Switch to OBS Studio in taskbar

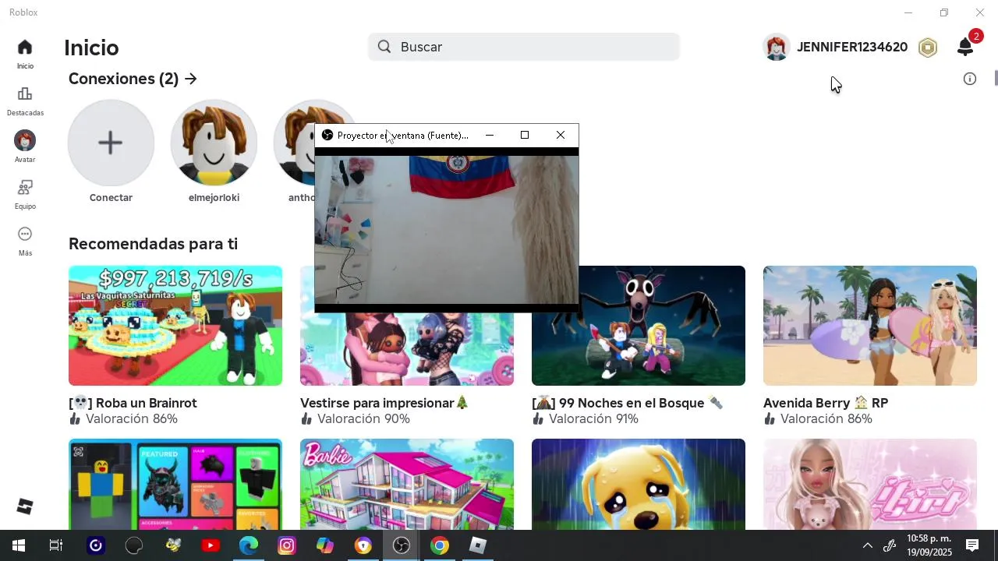[402, 545]
